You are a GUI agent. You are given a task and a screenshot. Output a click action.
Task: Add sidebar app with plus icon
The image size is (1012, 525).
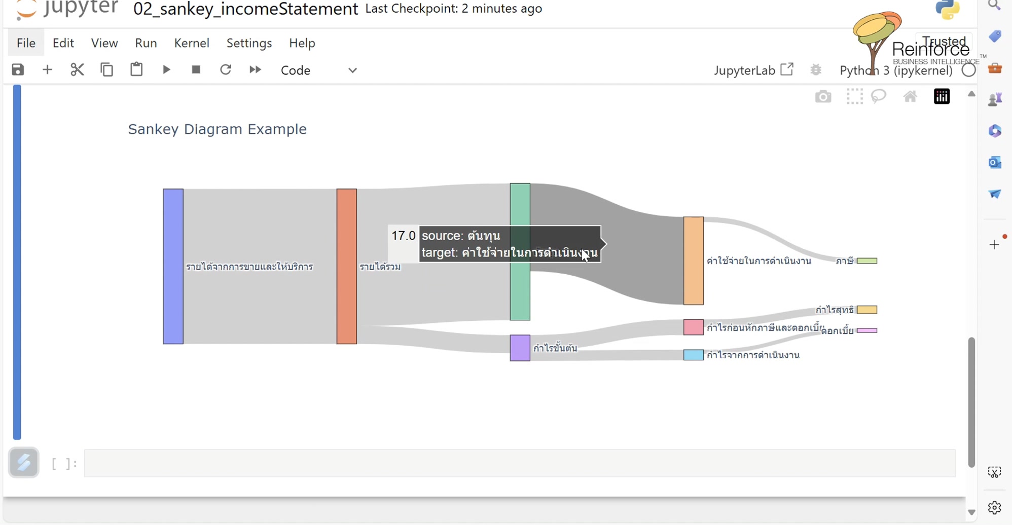click(x=994, y=245)
